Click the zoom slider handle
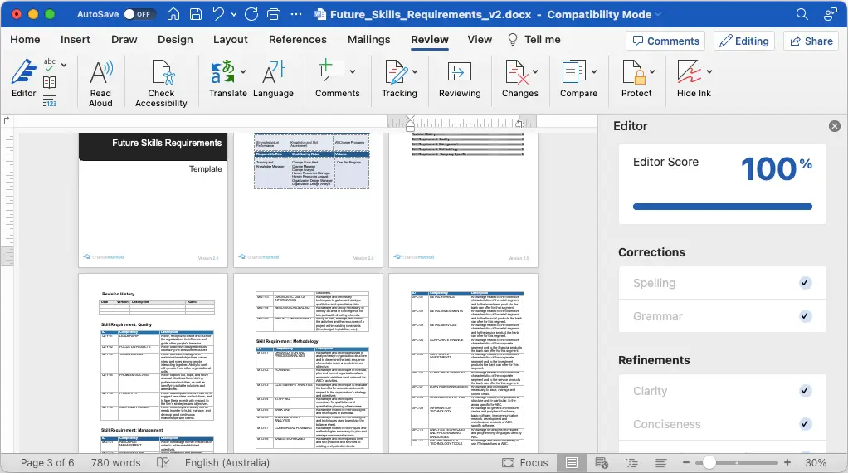This screenshot has height=473, width=848. coord(709,463)
